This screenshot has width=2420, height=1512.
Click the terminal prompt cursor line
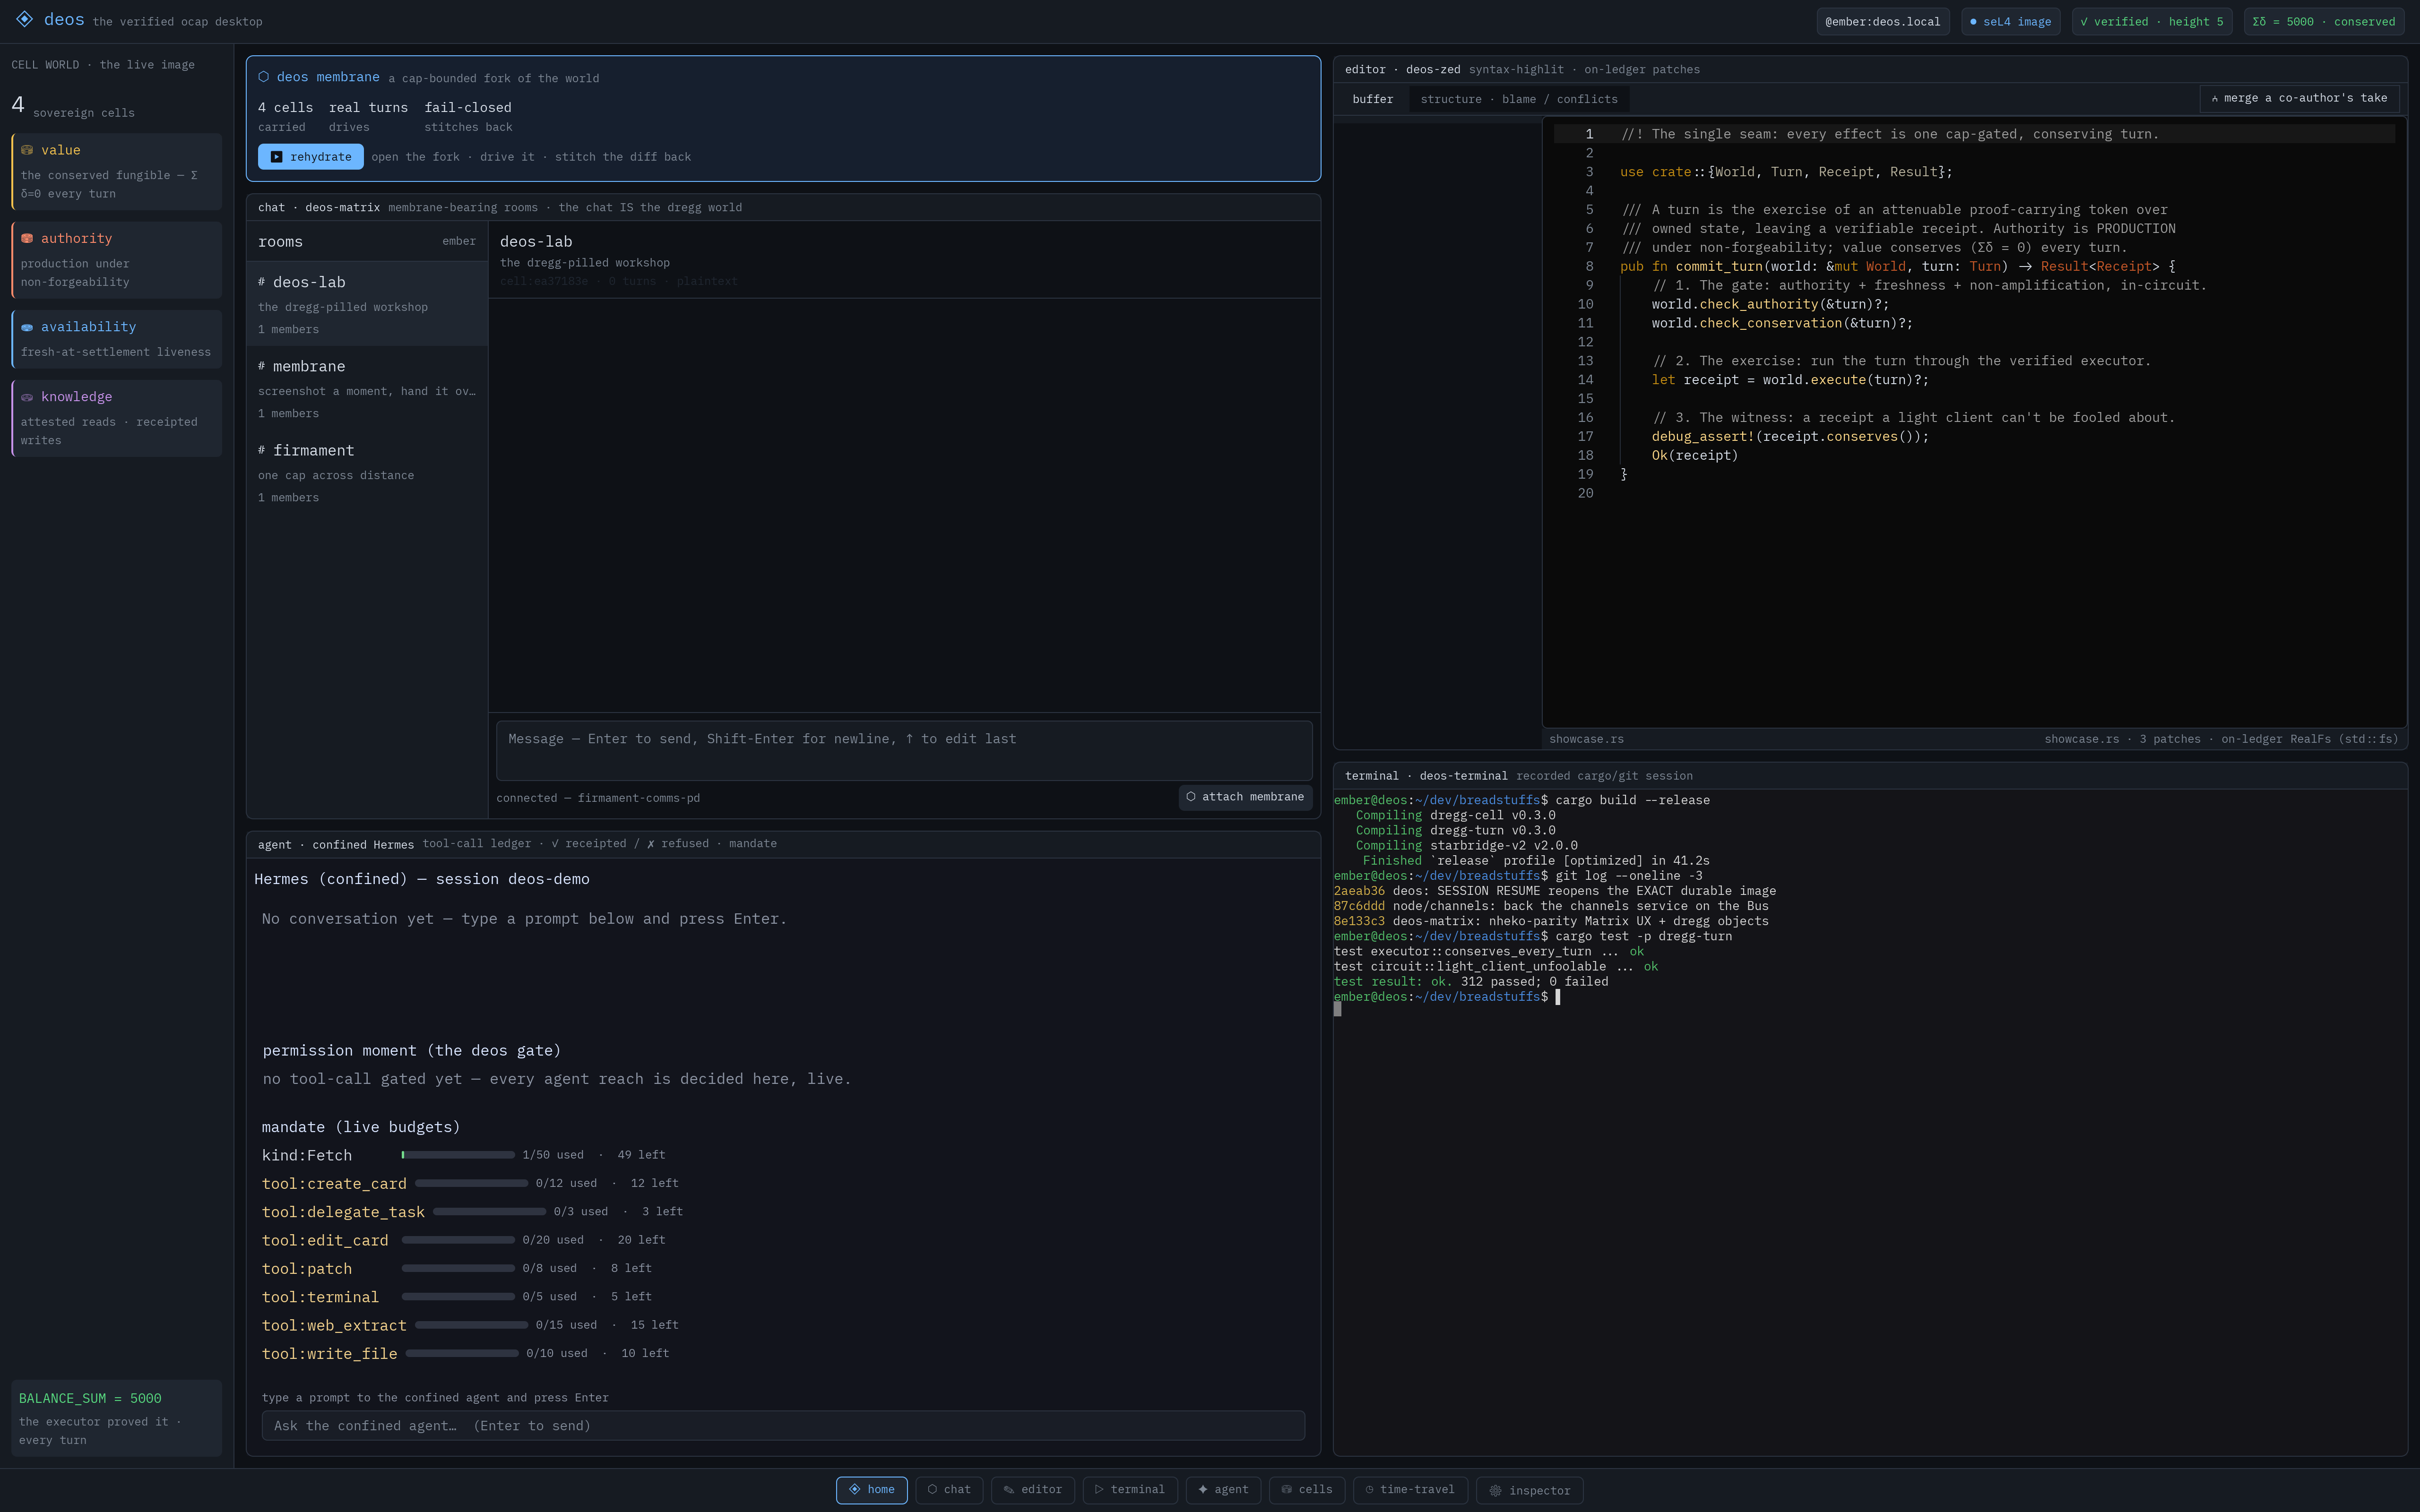(x=1447, y=997)
